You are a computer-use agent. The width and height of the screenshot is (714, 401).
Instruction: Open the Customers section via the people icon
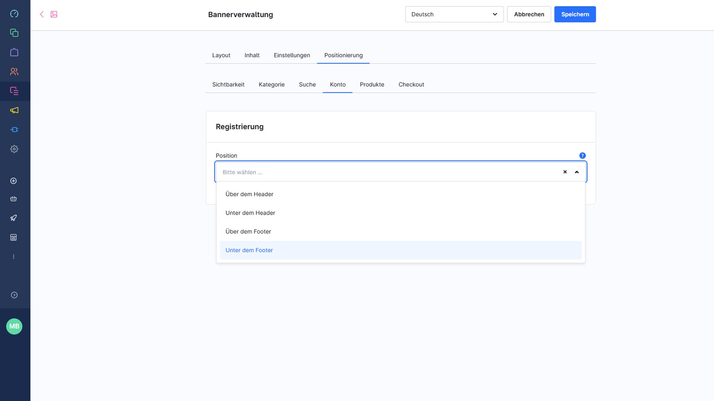coord(14,72)
